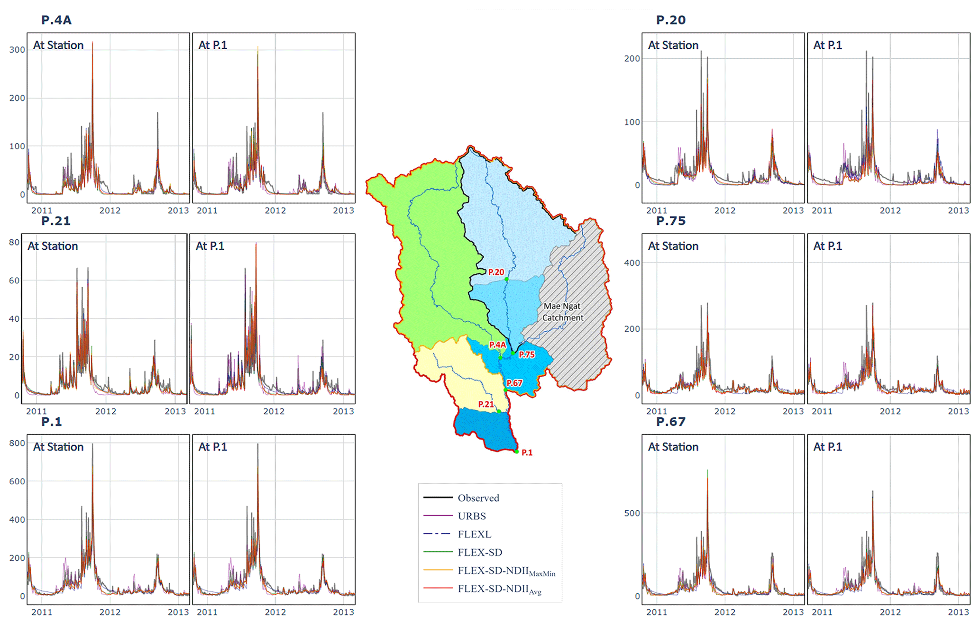The width and height of the screenshot is (980, 625).
Task: Click the P.75 At Station chart
Action: 723,318
